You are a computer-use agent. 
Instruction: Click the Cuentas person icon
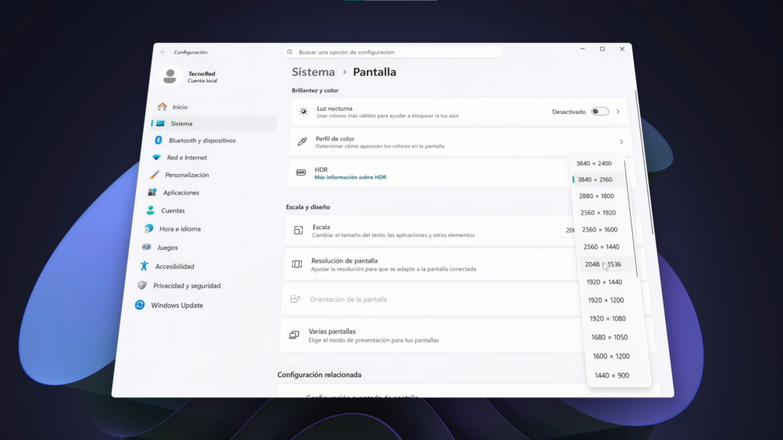tap(151, 211)
